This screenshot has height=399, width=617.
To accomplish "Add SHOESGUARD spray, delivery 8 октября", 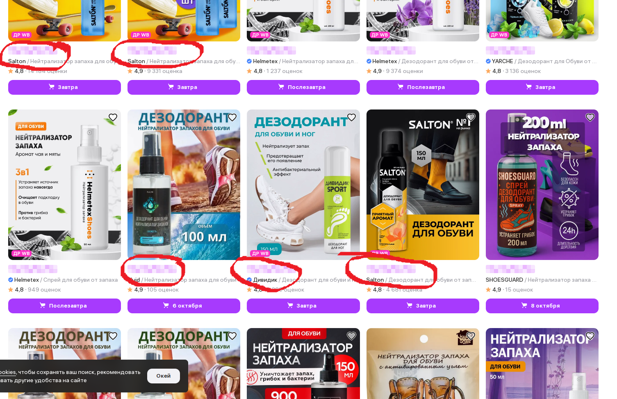I will click(542, 306).
